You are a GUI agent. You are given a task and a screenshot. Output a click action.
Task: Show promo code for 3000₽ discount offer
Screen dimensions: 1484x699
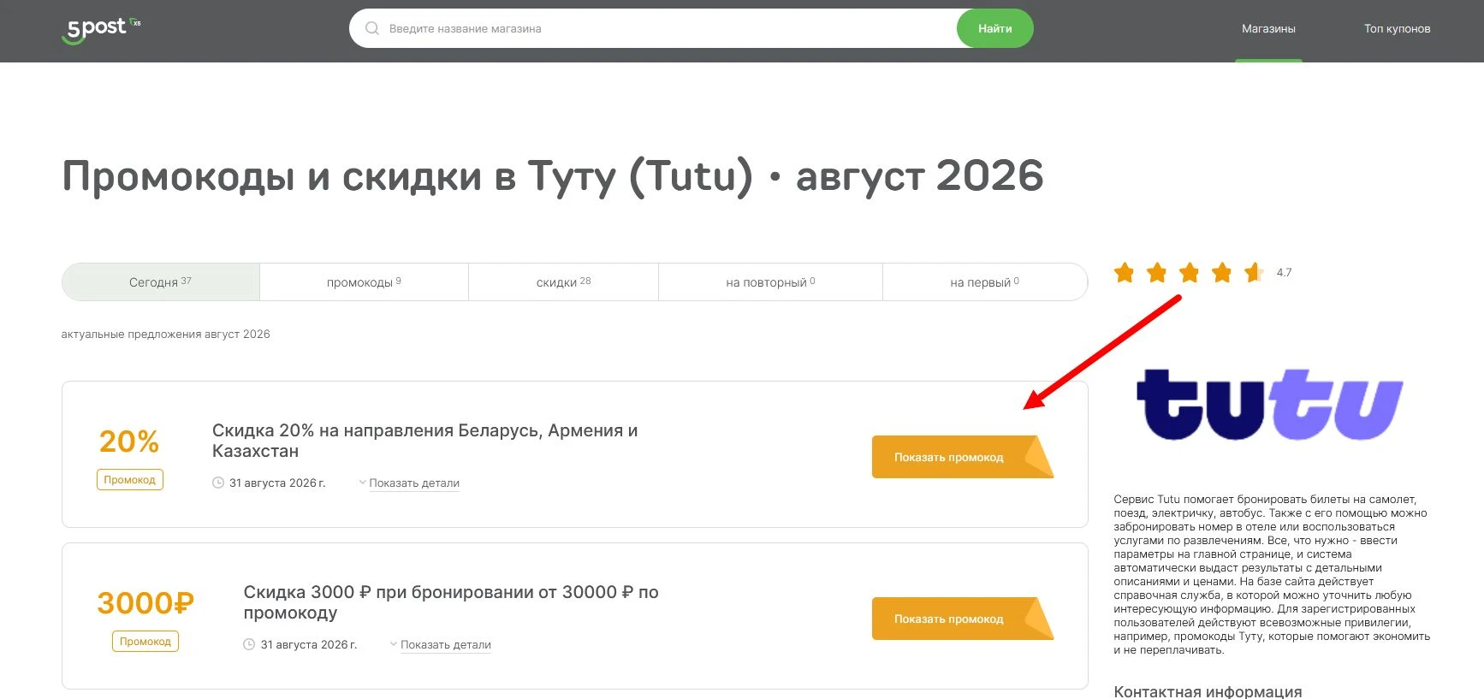963,619
